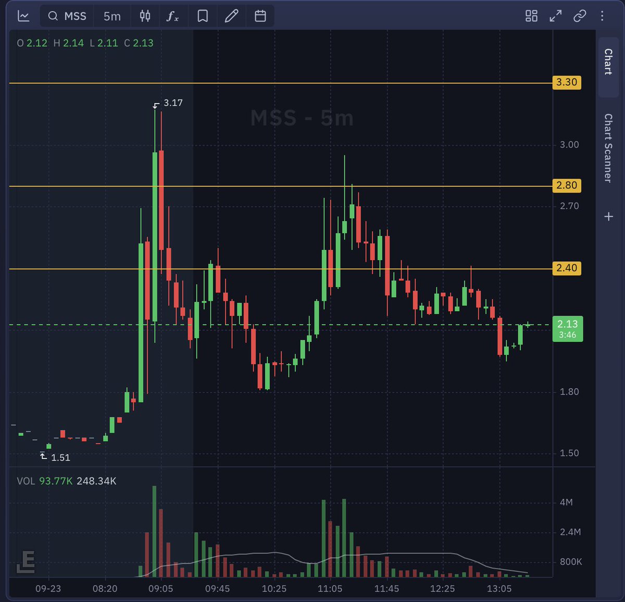
Task: Click the 13:05 time axis label
Action: pyautogui.click(x=499, y=588)
